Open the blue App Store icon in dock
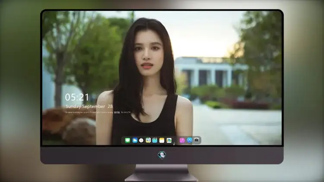This screenshot has height=182, width=324. click(x=190, y=140)
